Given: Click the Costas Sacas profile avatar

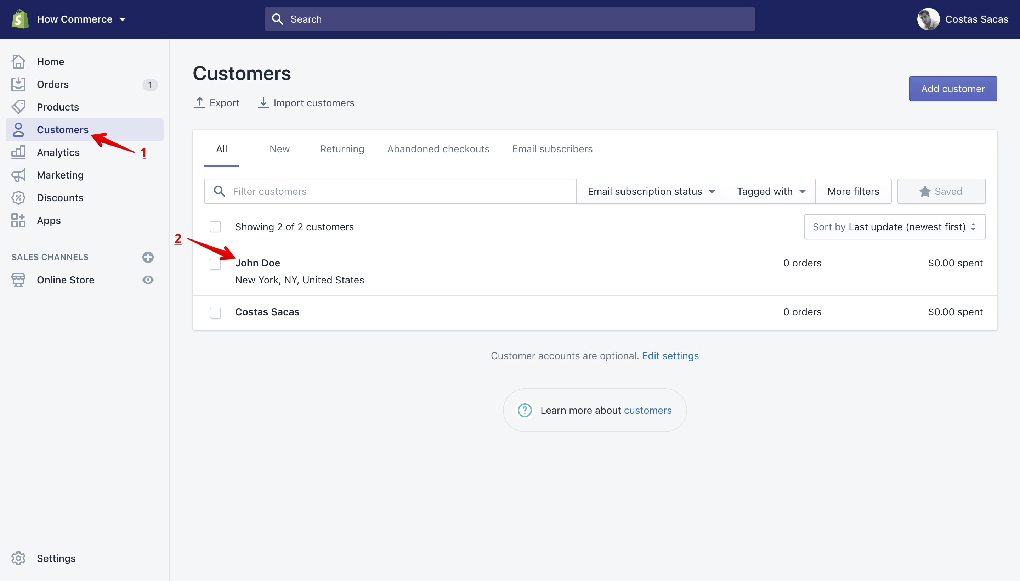Looking at the screenshot, I should tap(928, 19).
